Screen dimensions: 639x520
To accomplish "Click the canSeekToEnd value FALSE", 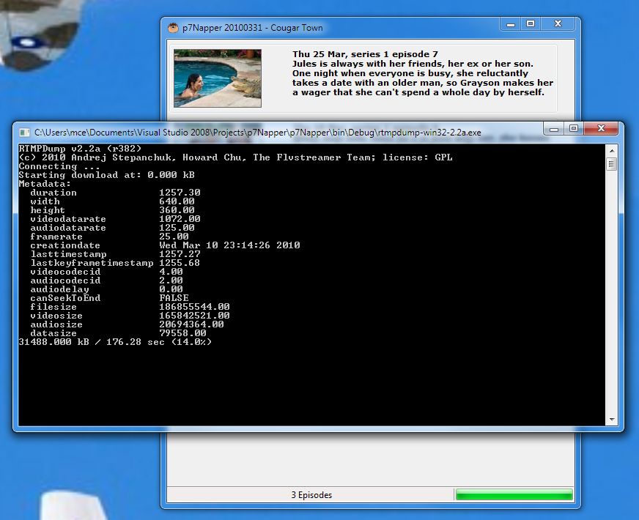I will tap(174, 298).
